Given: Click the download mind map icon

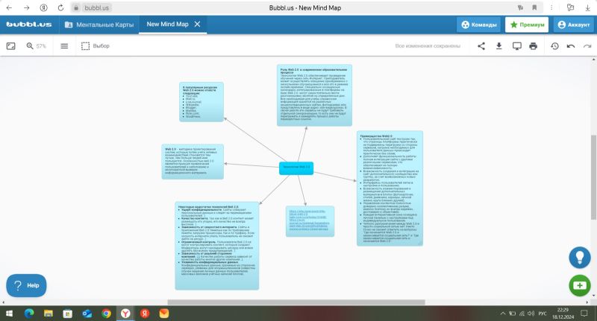Looking at the screenshot, I should [498, 45].
